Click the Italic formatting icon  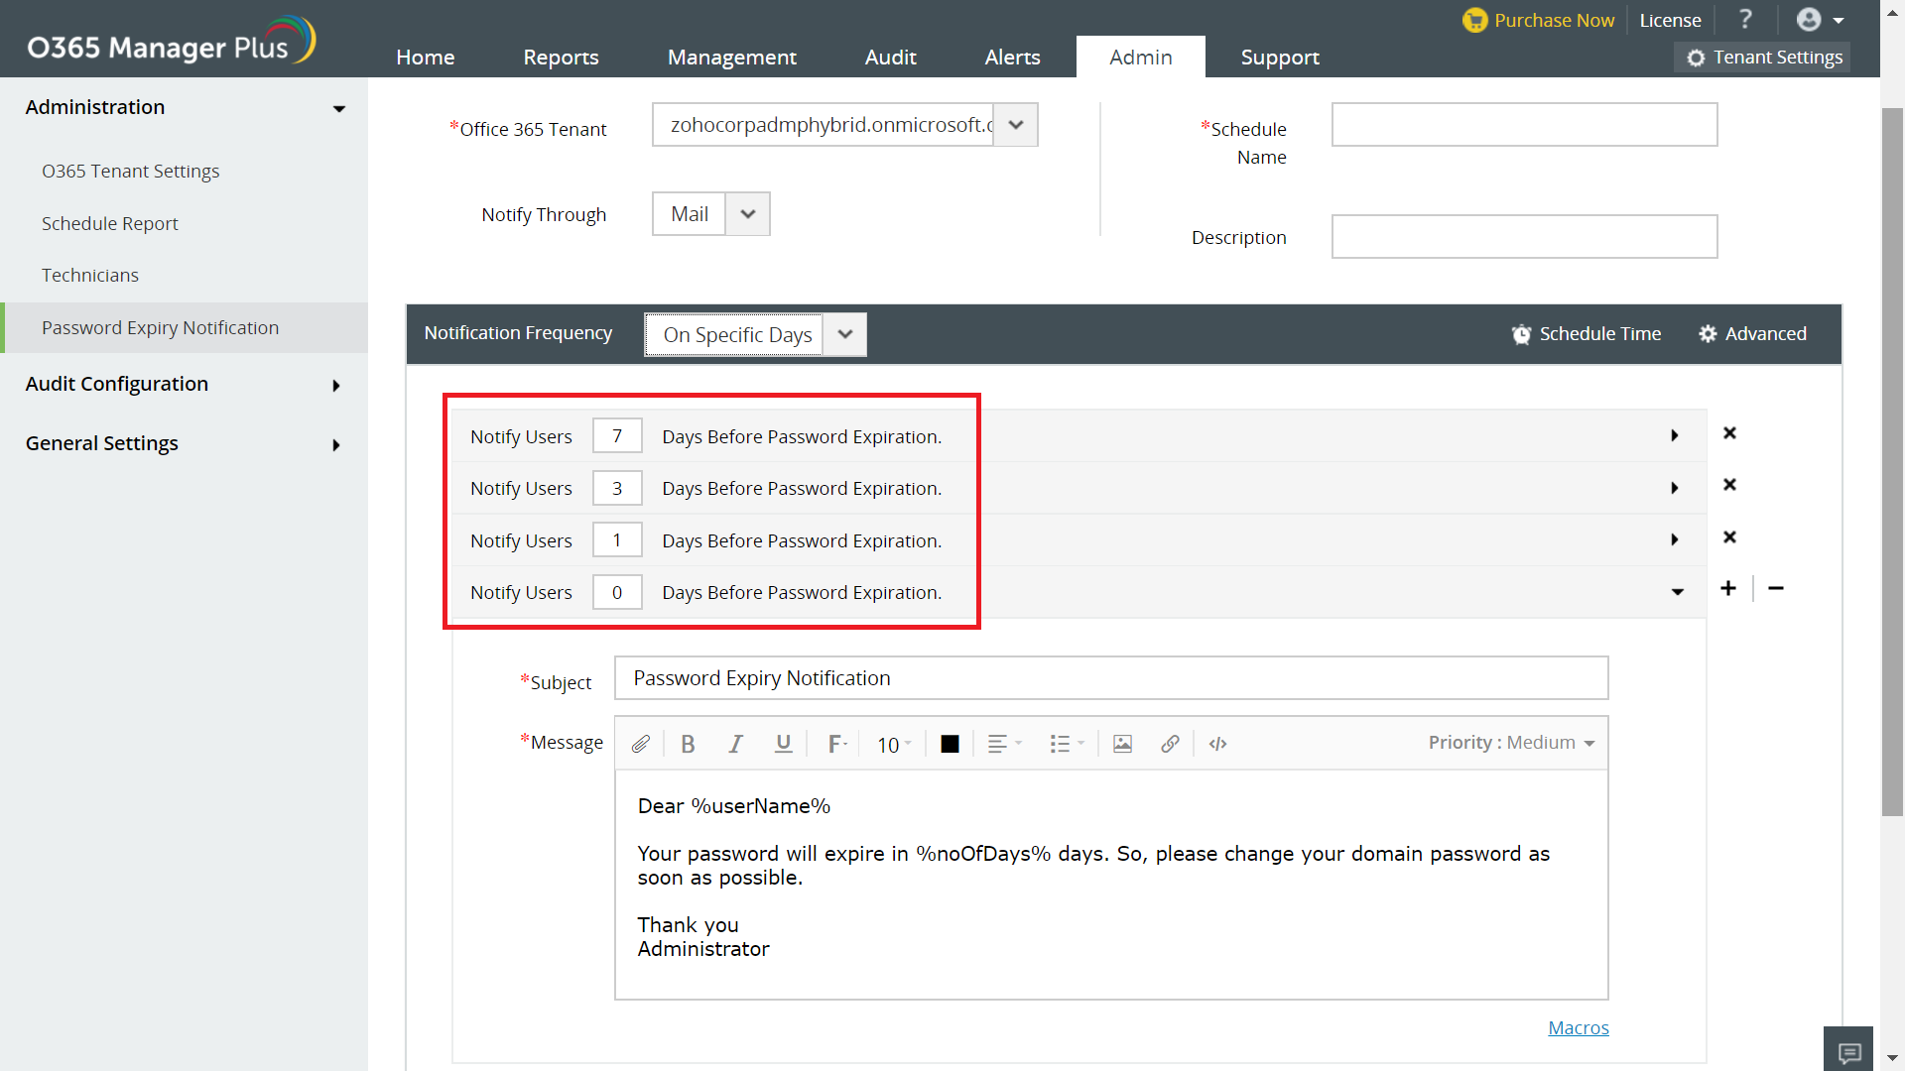pyautogui.click(x=734, y=744)
